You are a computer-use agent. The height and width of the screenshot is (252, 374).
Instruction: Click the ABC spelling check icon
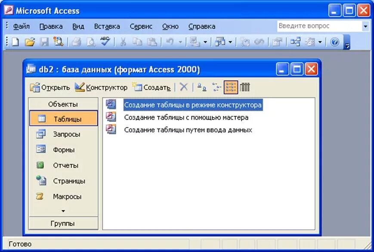click(105, 41)
